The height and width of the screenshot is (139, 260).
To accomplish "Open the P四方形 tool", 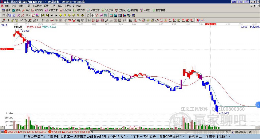I will coord(37,10).
